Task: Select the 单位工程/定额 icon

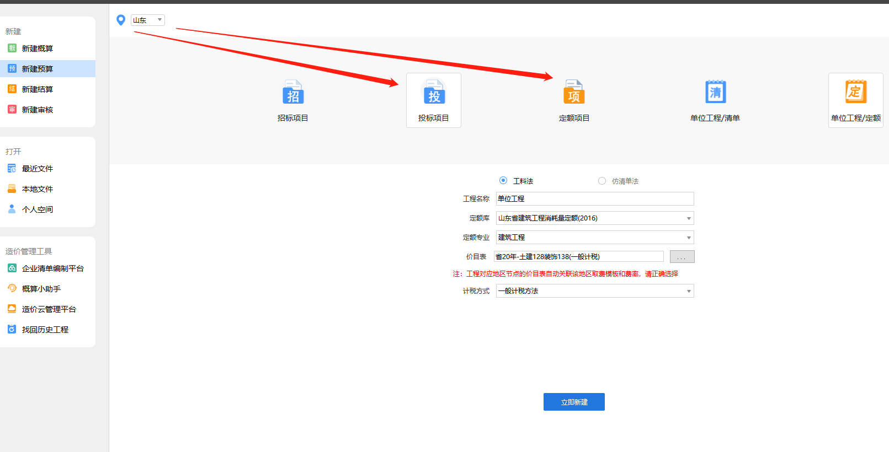Action: 856,92
